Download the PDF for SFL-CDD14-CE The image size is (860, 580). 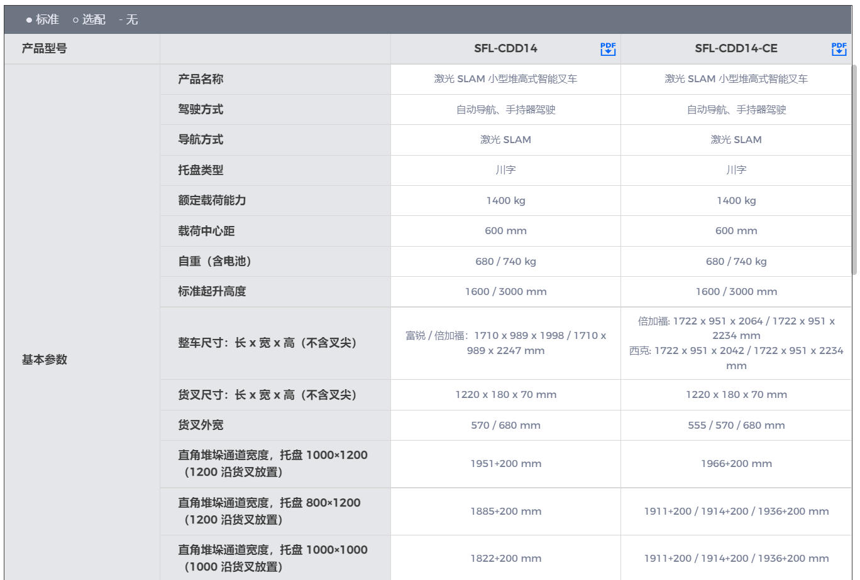[x=839, y=49]
